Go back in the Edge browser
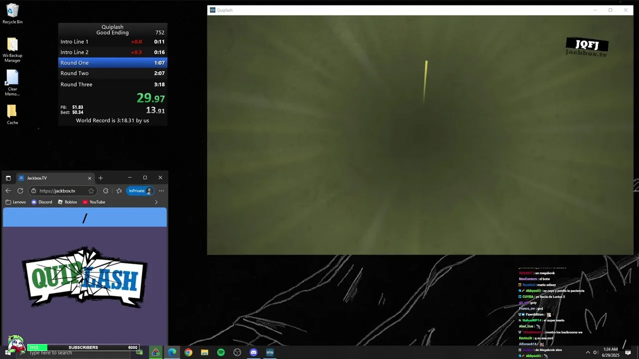 (8, 190)
